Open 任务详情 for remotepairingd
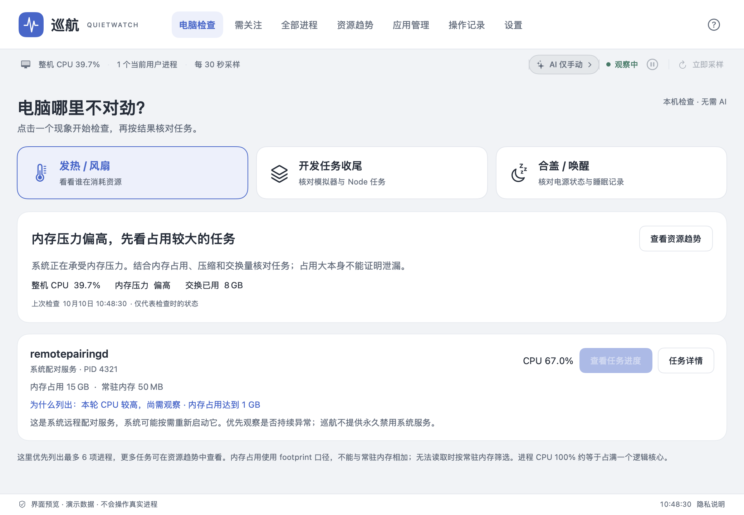 point(686,360)
